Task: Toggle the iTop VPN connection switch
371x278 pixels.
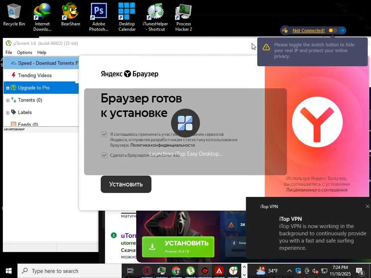Action: [333, 30]
